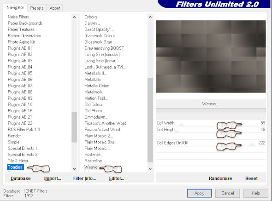Randomize the filter settings
Image resolution: width=272 pixels, height=201 pixels.
tap(220, 178)
